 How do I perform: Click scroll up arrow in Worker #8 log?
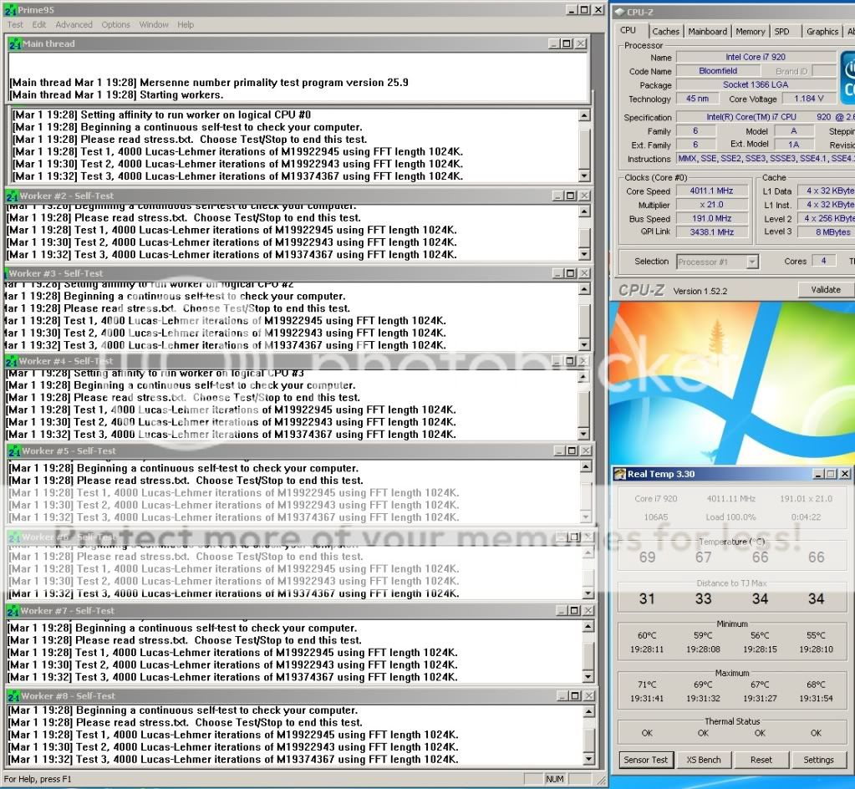coord(588,711)
